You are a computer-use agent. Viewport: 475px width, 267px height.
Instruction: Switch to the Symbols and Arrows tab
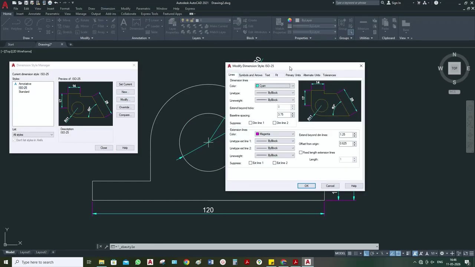[250, 75]
